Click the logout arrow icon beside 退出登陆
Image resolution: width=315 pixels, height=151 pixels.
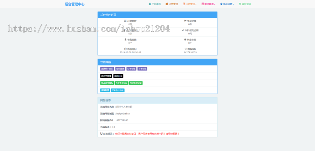click(240, 4)
